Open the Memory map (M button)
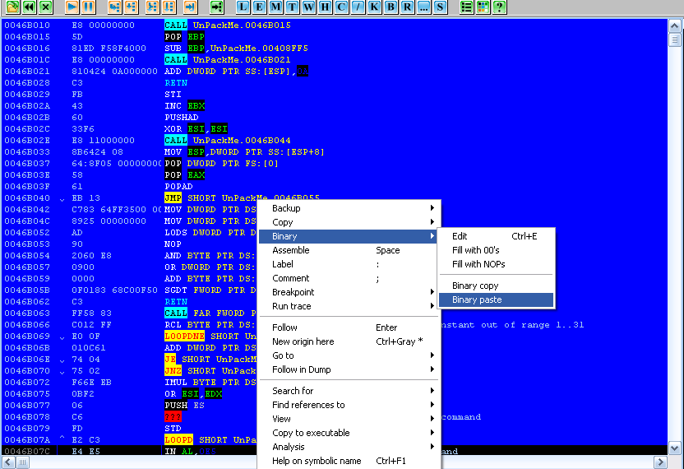Image resolution: width=684 pixels, height=469 pixels. pyautogui.click(x=276, y=7)
